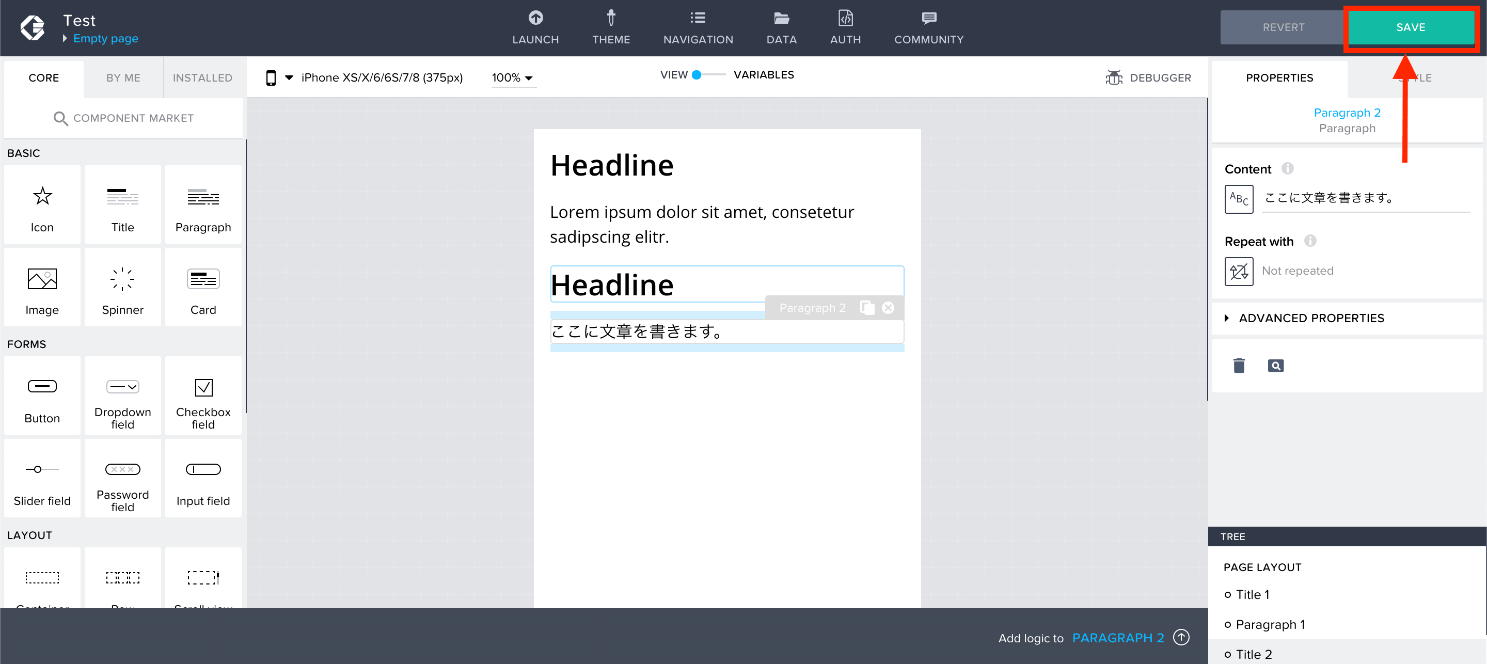
Task: Select the Input field component
Action: tap(203, 478)
